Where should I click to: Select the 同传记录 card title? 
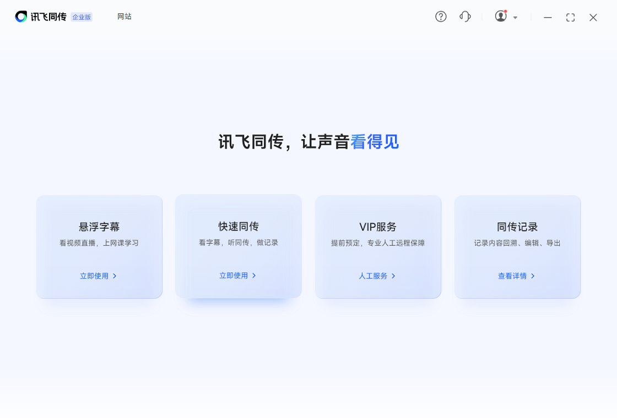(517, 227)
